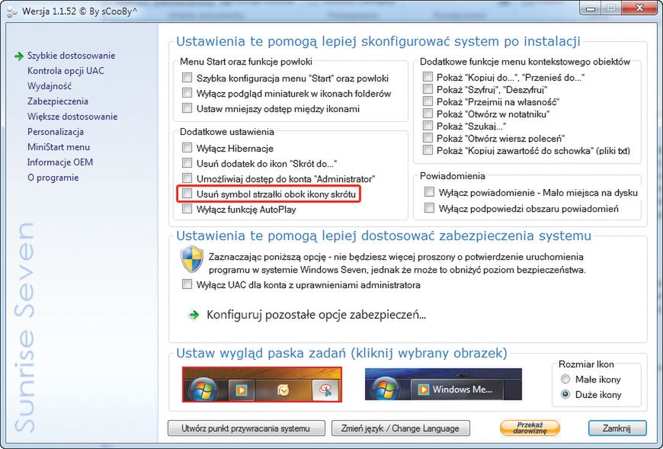Click Zmień język / Change Language button
Image resolution: width=663 pixels, height=449 pixels.
click(400, 428)
